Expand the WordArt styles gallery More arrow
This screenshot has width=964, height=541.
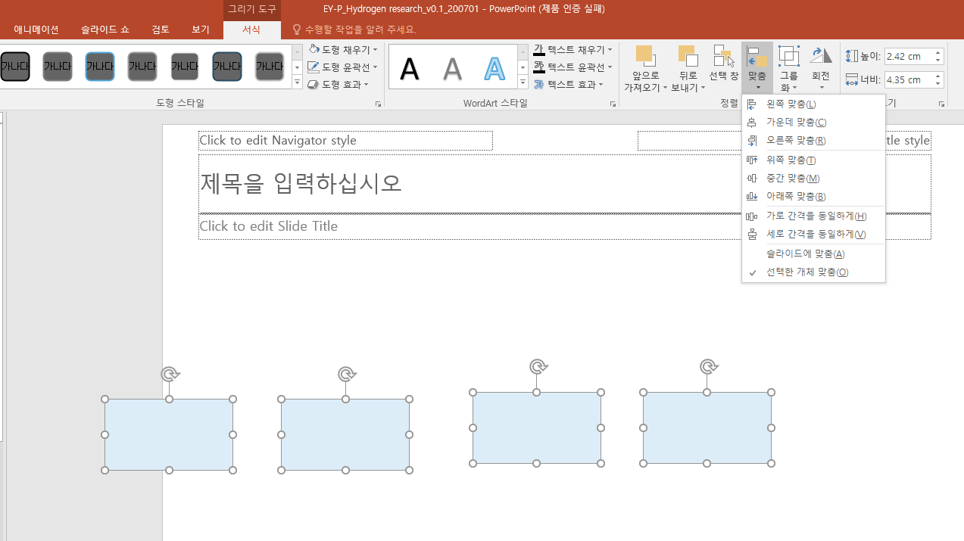coord(523,82)
